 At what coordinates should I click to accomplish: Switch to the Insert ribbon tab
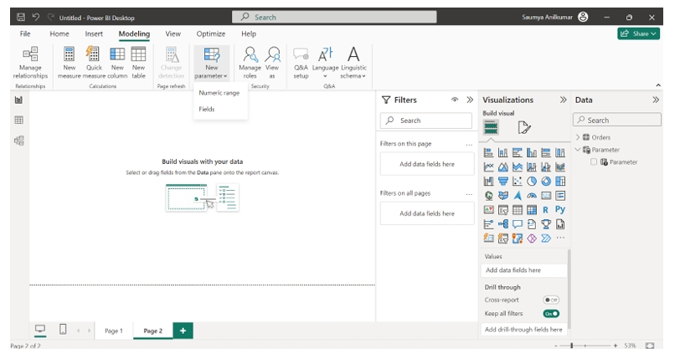[x=94, y=33]
